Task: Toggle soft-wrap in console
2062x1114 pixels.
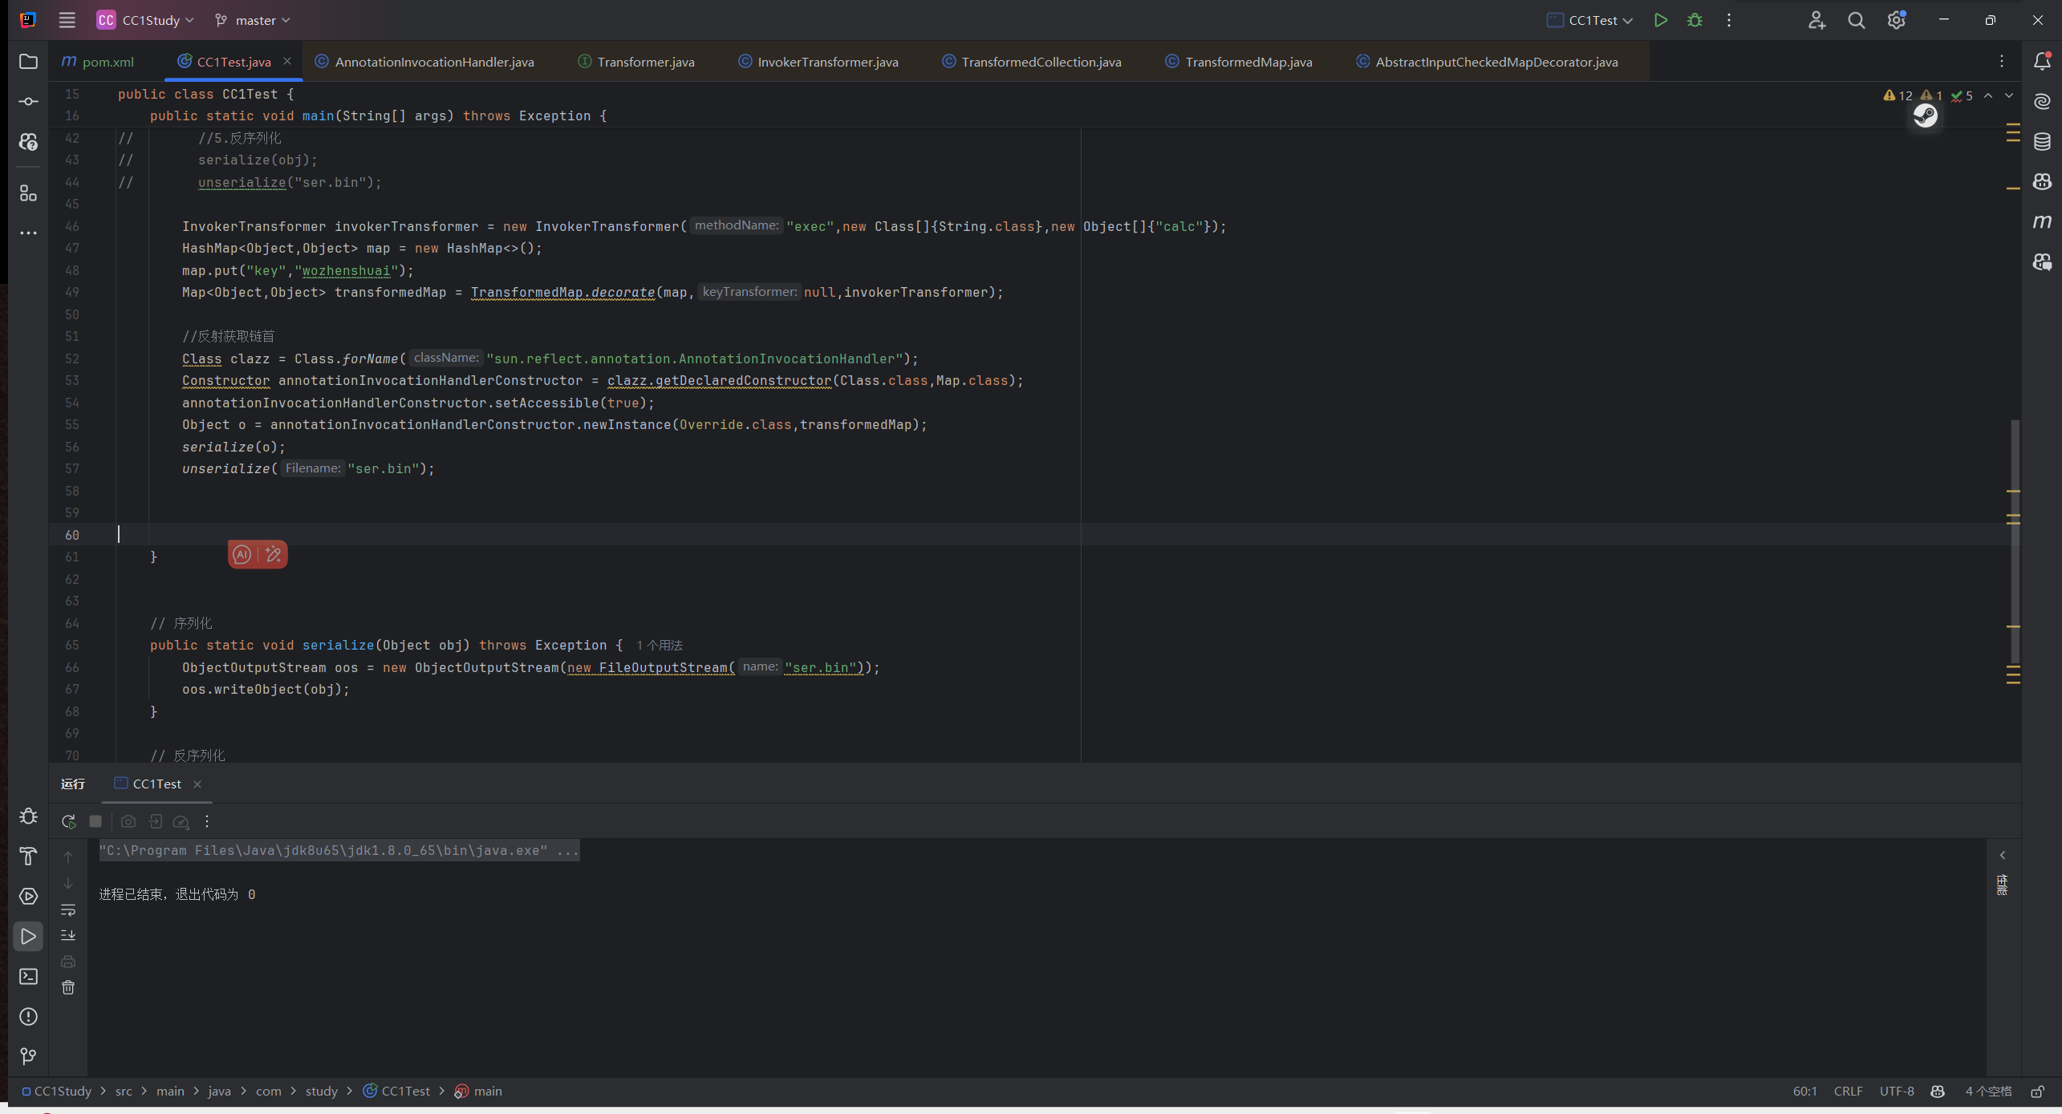Action: point(68,909)
